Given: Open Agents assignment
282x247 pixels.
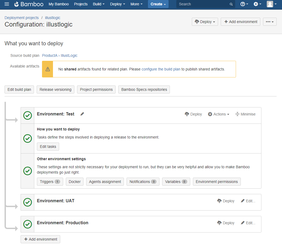Looking at the screenshot, I should 105,182.
